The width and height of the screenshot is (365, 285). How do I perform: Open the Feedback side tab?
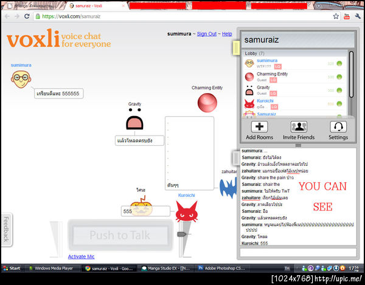[7, 229]
